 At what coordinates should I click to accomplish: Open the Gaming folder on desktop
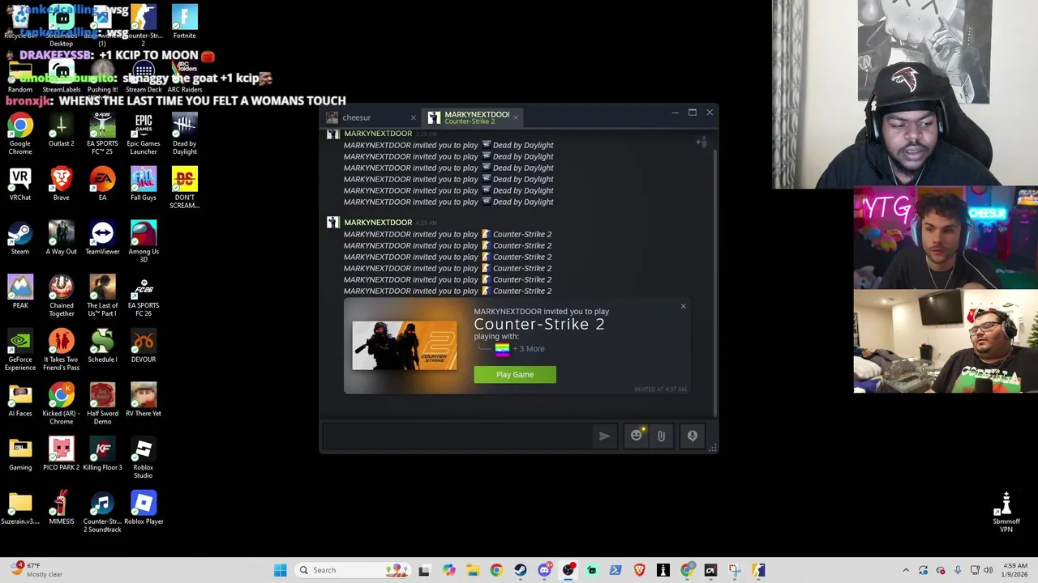tap(20, 454)
